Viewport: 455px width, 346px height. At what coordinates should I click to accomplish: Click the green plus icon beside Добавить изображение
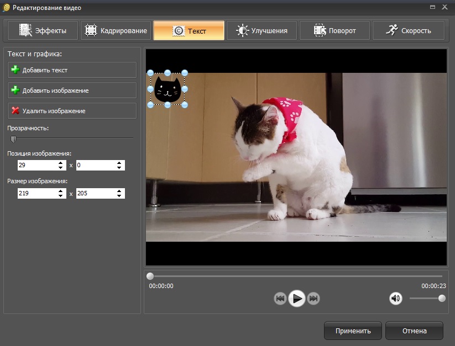(x=15, y=90)
